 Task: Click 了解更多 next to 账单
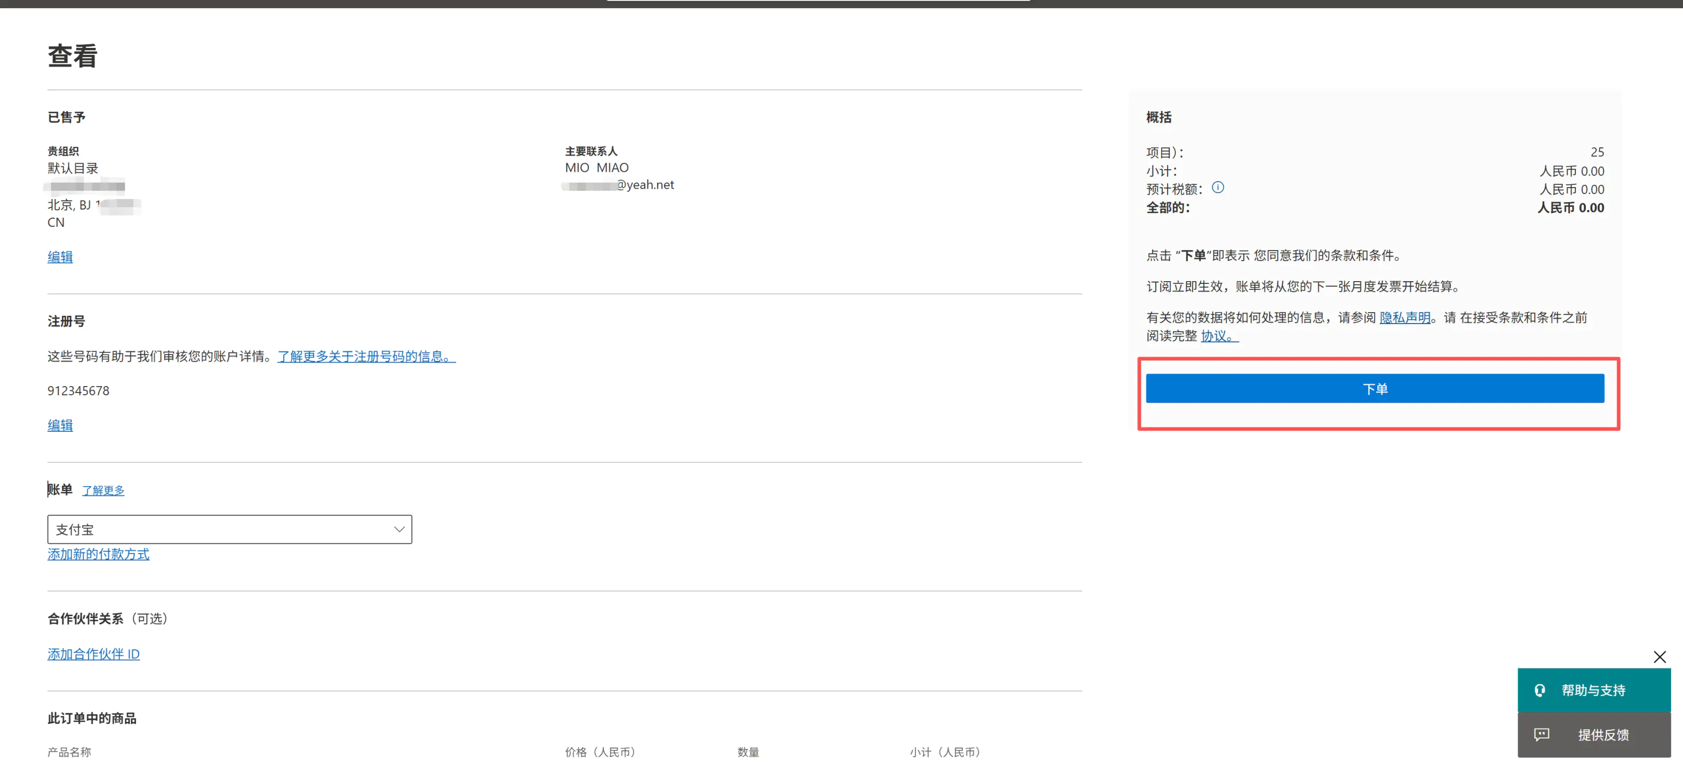(103, 490)
